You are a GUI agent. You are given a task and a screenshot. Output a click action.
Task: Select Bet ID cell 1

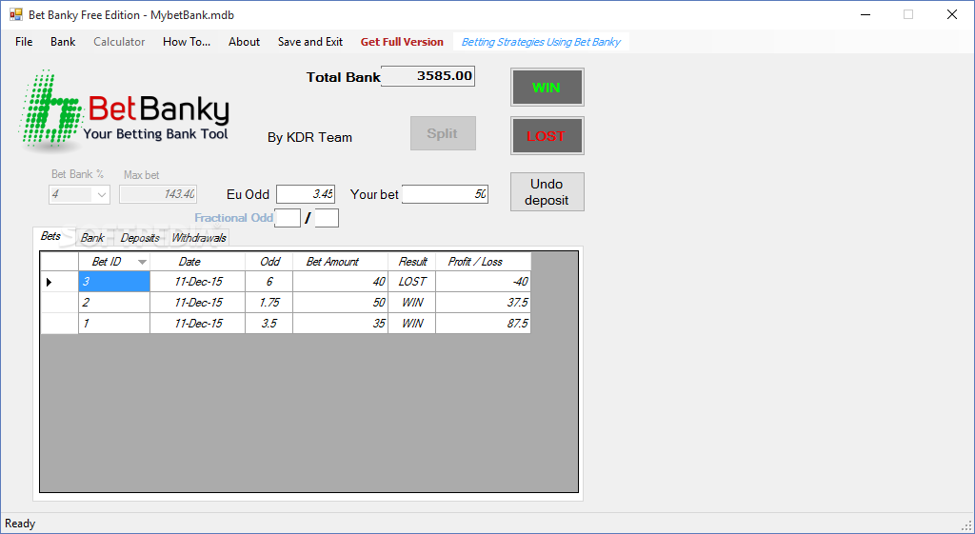point(114,324)
